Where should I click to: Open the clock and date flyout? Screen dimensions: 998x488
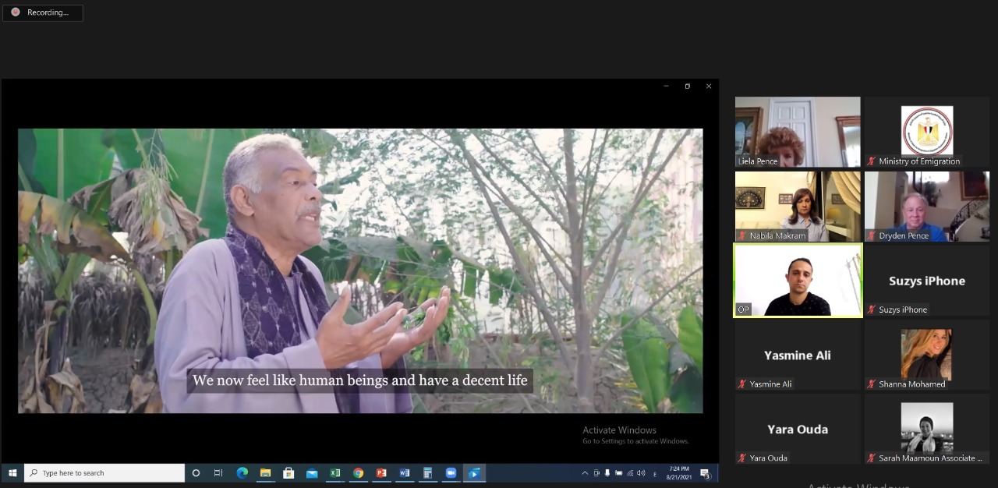click(678, 473)
